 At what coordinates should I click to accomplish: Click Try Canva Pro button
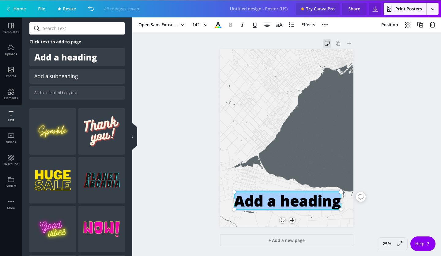click(x=318, y=9)
